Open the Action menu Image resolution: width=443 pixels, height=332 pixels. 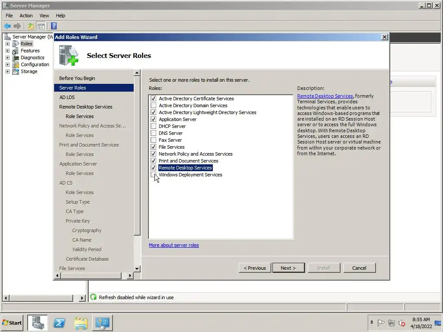(x=26, y=16)
